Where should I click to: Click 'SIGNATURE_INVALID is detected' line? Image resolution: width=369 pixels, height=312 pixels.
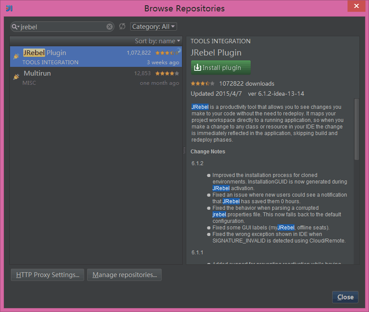click(x=279, y=241)
